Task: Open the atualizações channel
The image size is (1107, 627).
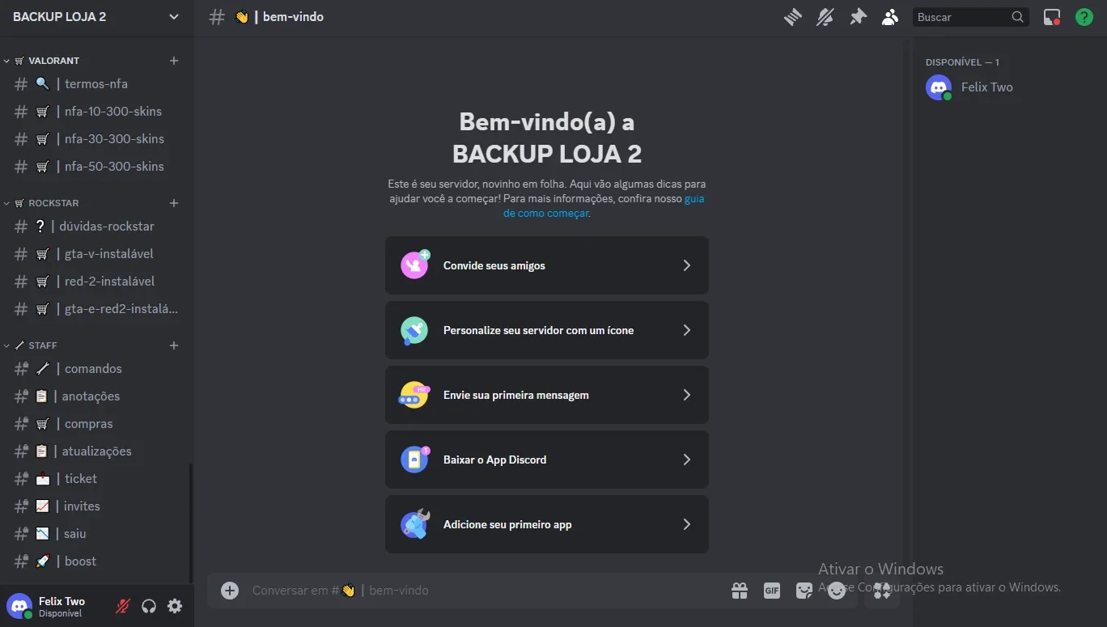Action: click(97, 451)
